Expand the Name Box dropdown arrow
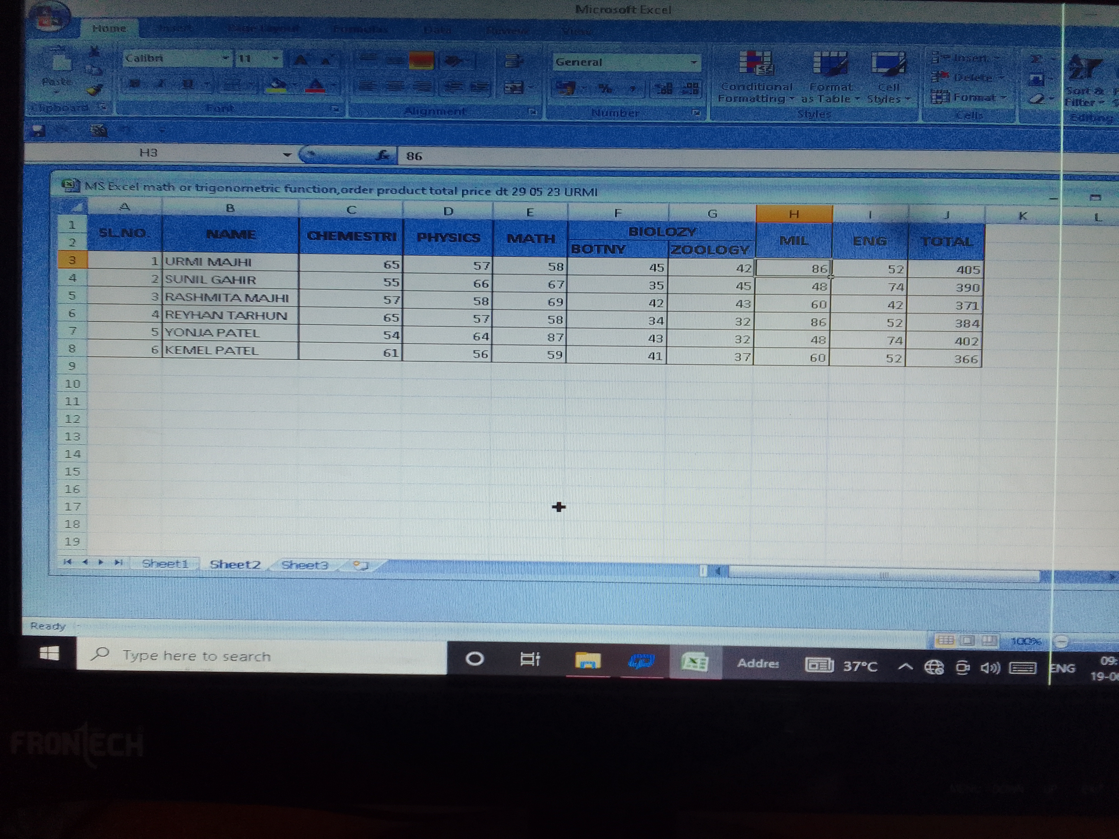The height and width of the screenshot is (839, 1119). click(287, 154)
